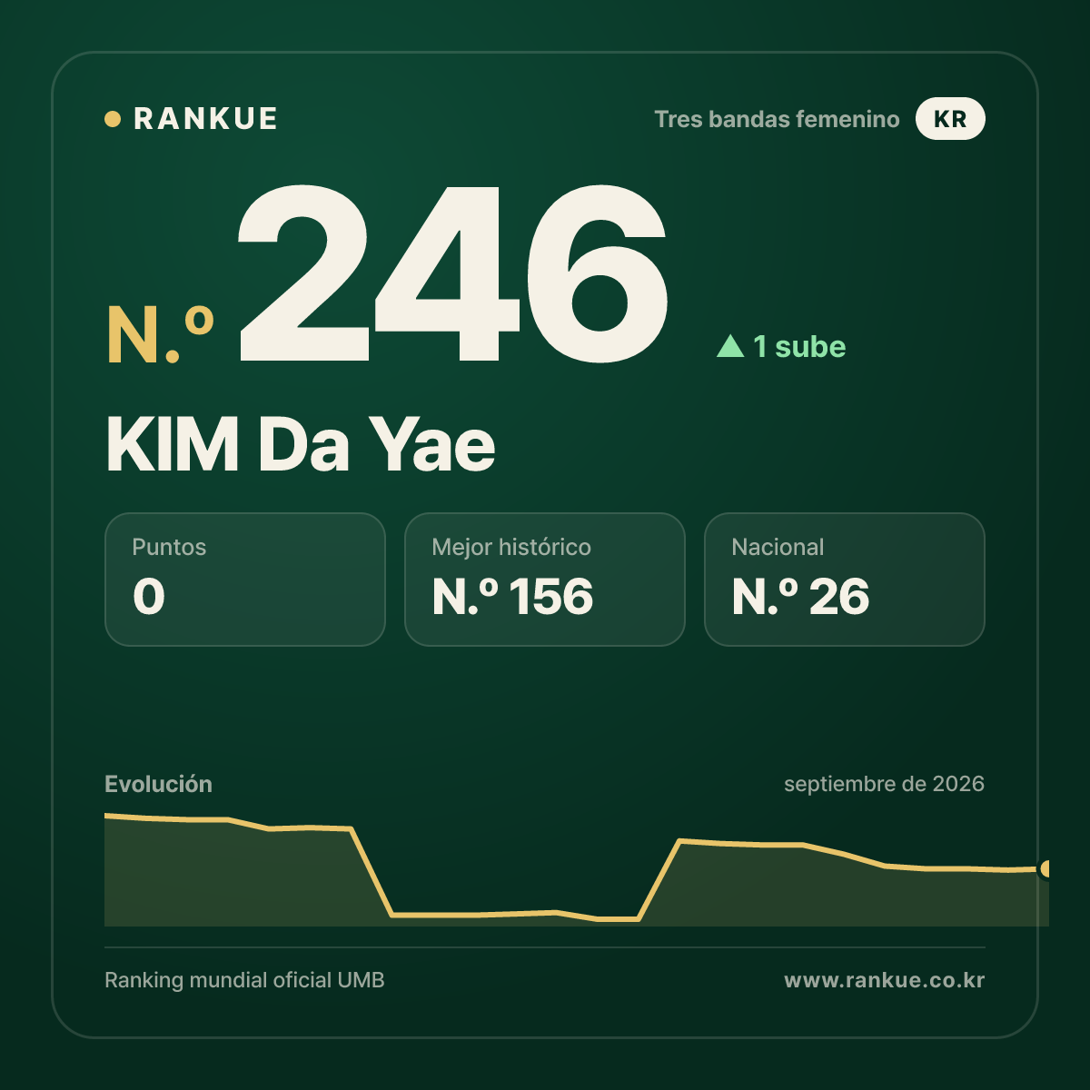Click the 'Tres bandas femenino' label

(x=777, y=119)
